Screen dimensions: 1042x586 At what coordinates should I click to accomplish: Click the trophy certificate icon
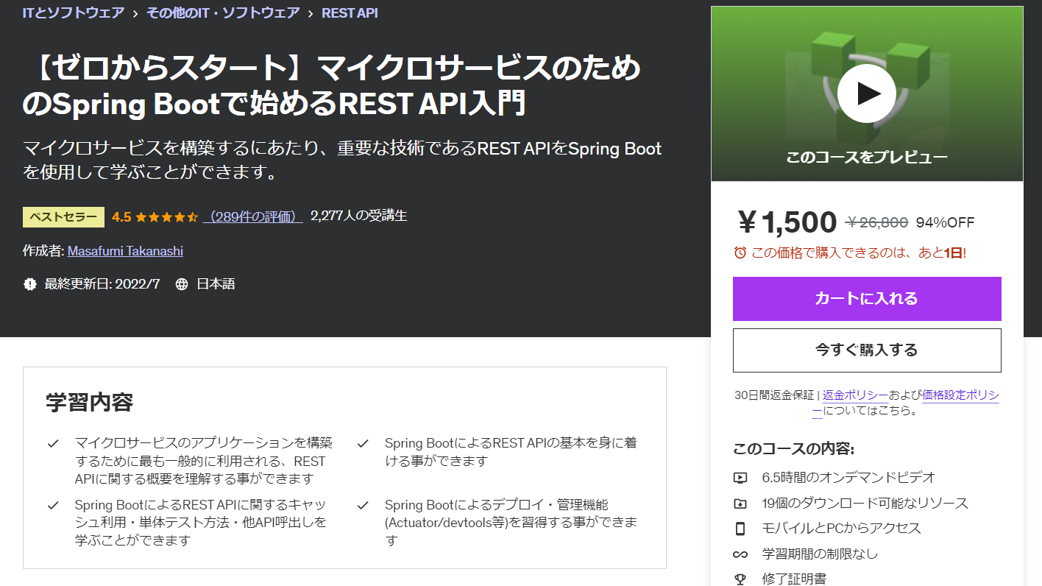point(740,579)
